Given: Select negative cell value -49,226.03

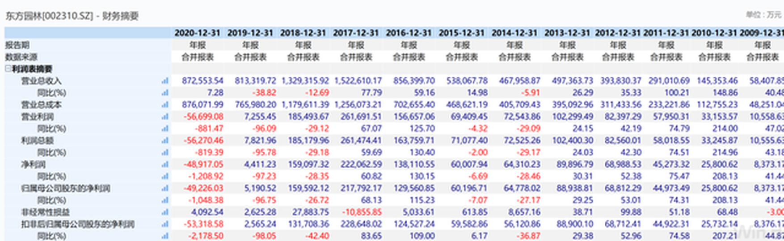Looking at the screenshot, I should click(x=203, y=188).
